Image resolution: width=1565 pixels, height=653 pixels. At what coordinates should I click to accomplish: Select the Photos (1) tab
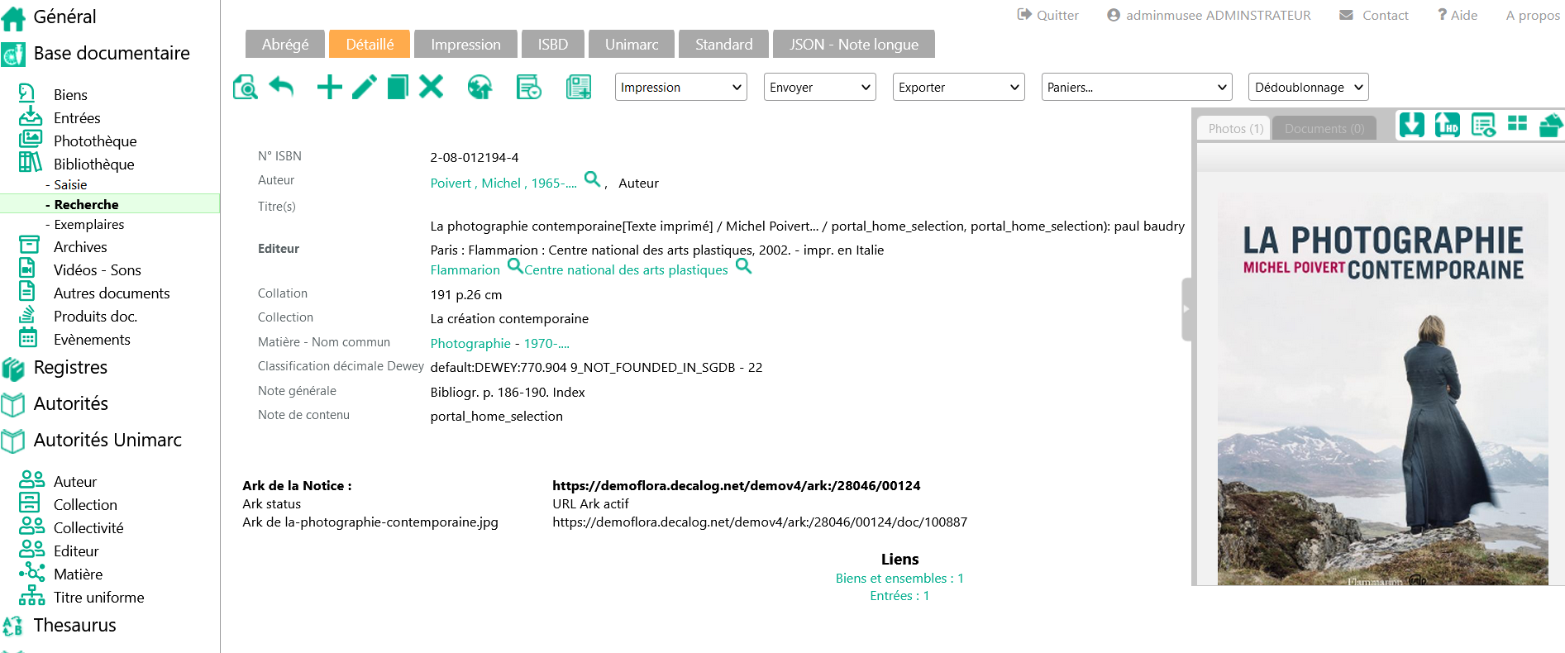pyautogui.click(x=1233, y=128)
